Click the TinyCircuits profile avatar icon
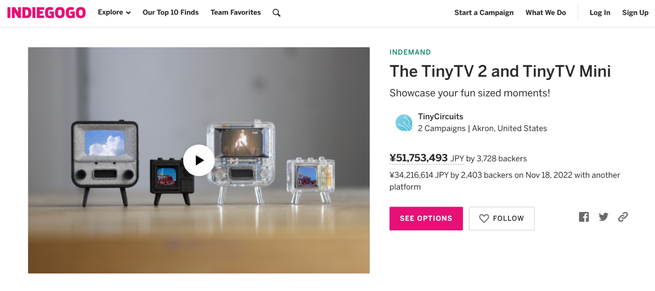The height and width of the screenshot is (291, 655). [x=404, y=123]
